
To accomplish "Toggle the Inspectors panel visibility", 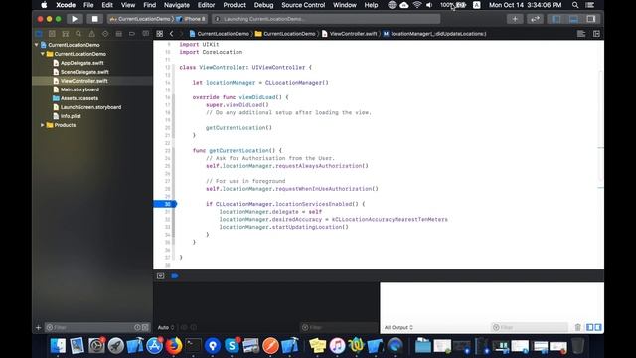I will tap(591, 19).
